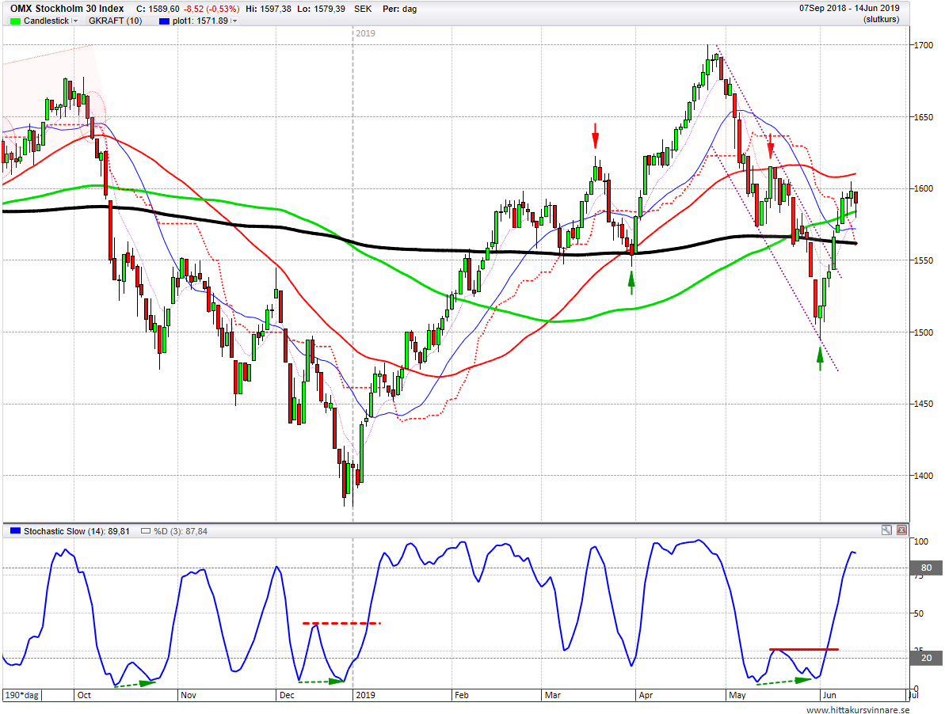
Task: Click the 2019 label on bottom time axis
Action: coord(365,695)
